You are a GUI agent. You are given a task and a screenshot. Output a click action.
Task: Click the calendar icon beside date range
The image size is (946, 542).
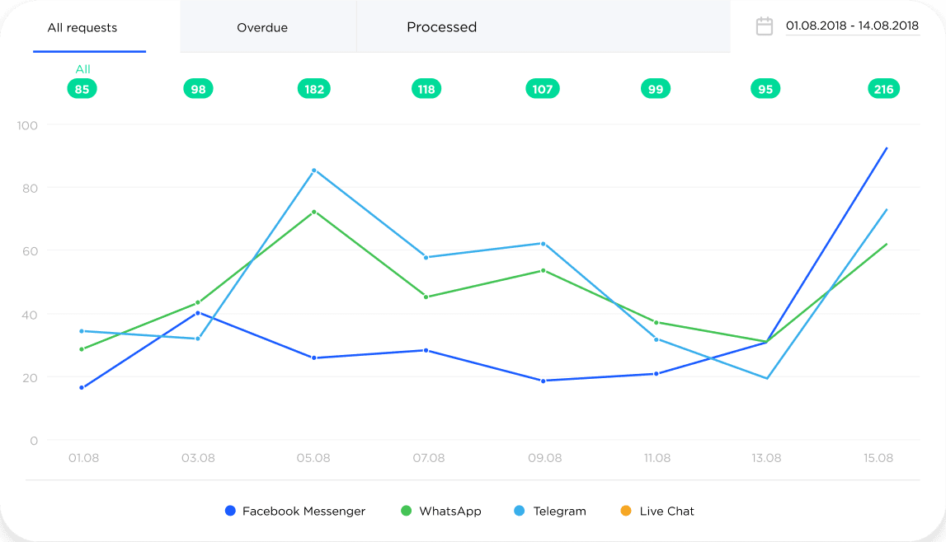click(765, 26)
